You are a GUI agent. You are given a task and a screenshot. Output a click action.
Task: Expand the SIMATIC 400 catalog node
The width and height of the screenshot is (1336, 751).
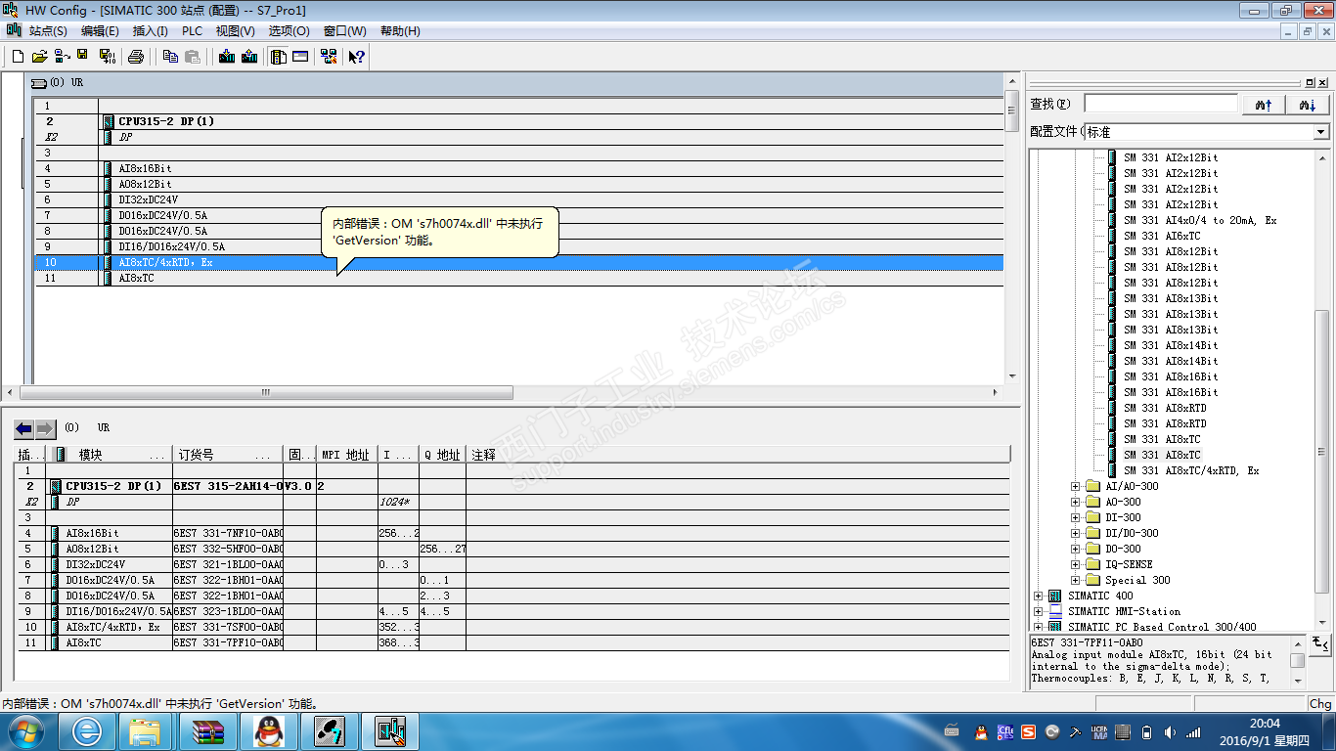[1039, 596]
